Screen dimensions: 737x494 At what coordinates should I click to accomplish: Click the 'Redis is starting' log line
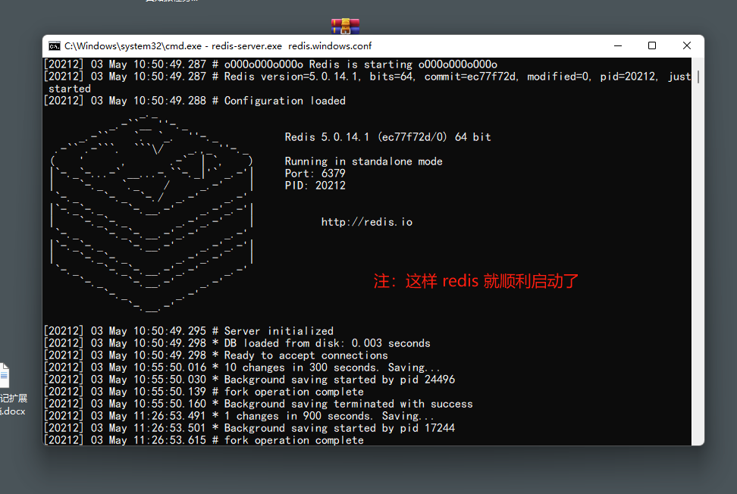pyautogui.click(x=270, y=64)
